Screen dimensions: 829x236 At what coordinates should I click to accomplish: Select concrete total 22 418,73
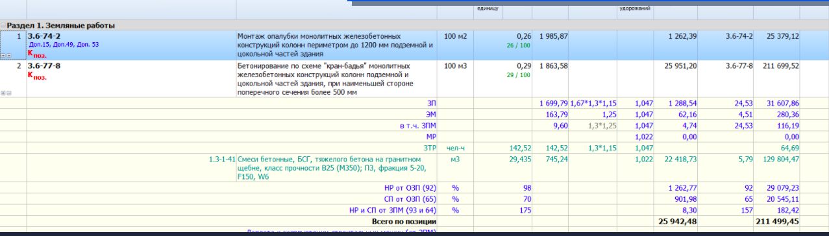point(681,159)
